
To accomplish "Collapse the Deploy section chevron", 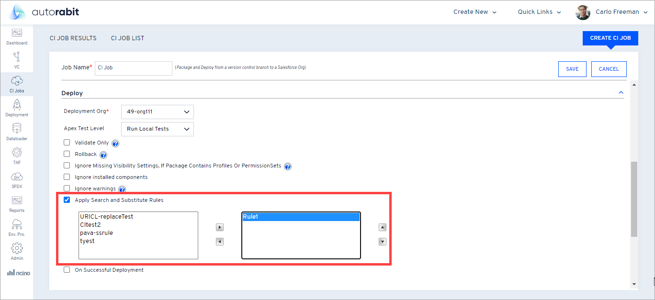I will click(621, 92).
